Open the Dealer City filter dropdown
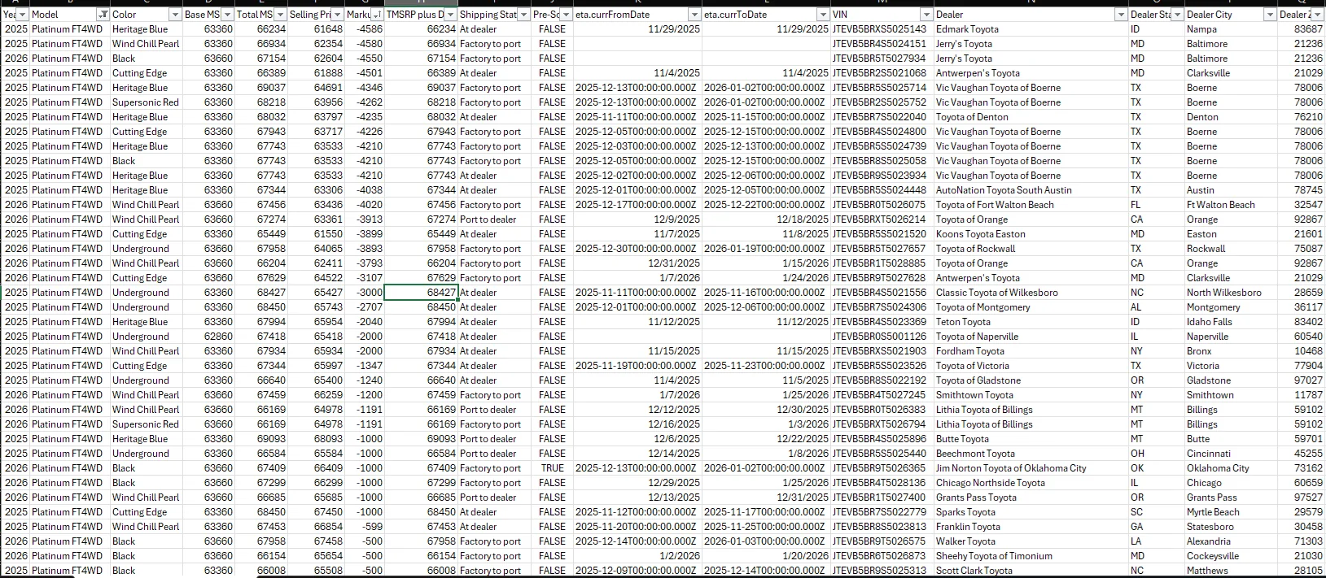Screen dimensions: 1326x578 1269,15
